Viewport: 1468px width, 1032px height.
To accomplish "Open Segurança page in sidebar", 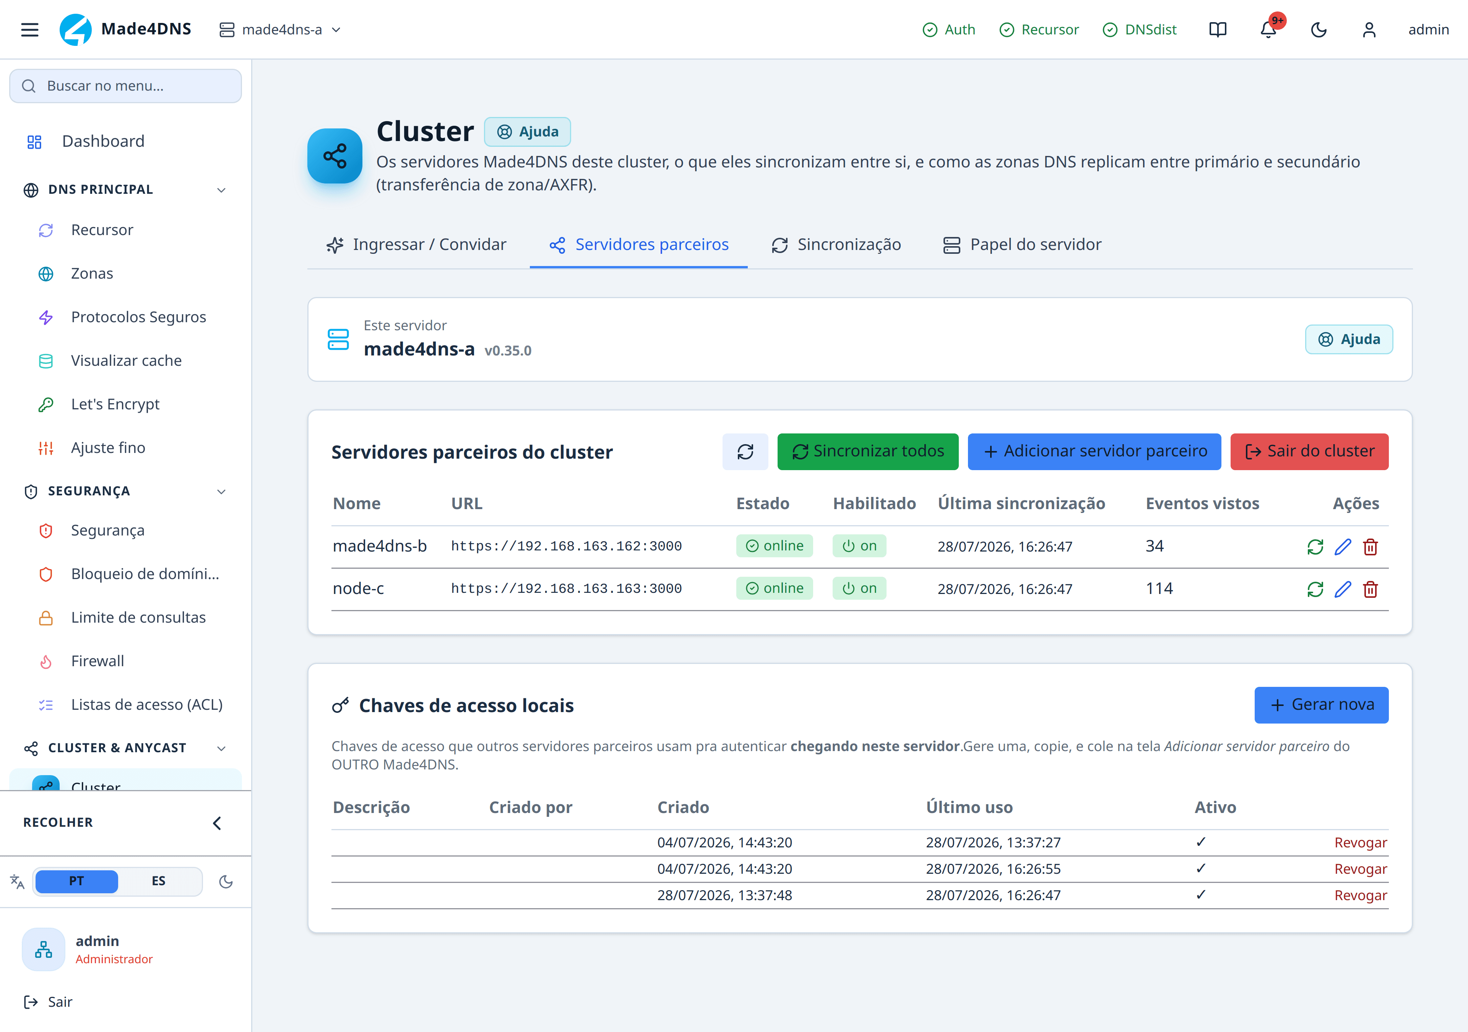I will 125,531.
